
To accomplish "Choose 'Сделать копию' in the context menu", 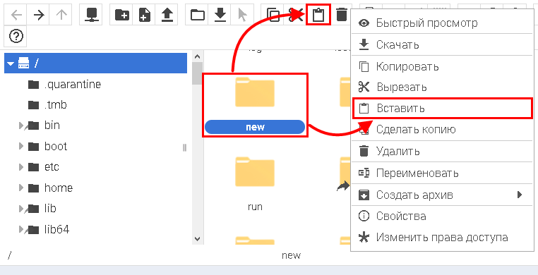I will (x=442, y=130).
